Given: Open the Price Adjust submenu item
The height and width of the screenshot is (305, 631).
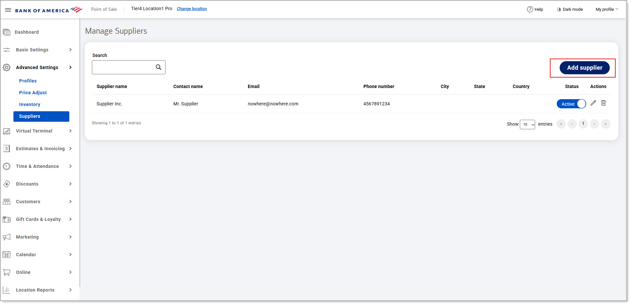Looking at the screenshot, I should pyautogui.click(x=33, y=93).
